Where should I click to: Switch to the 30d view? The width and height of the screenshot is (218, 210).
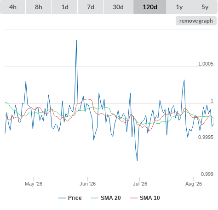[x=118, y=7]
